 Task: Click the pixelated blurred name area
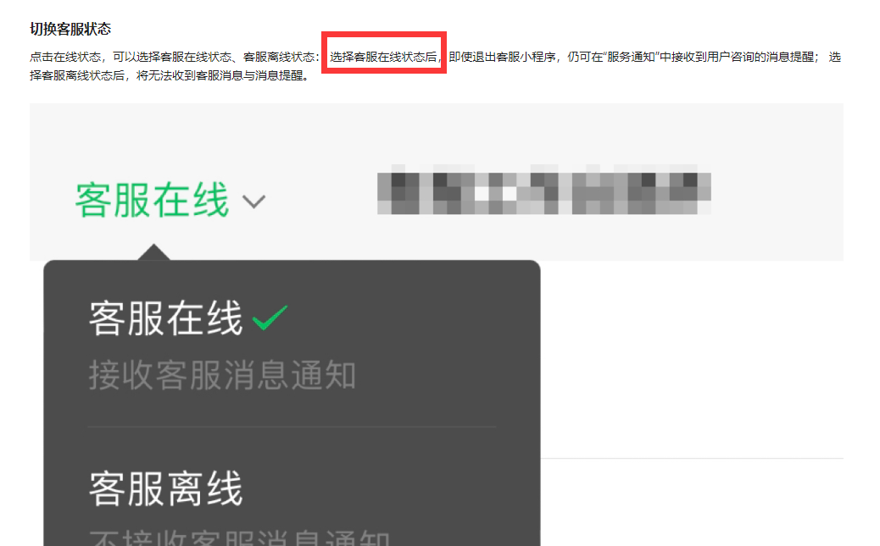(x=543, y=190)
